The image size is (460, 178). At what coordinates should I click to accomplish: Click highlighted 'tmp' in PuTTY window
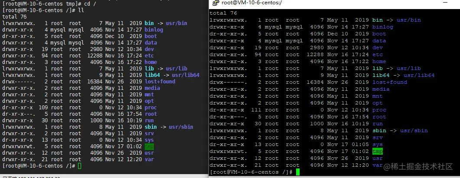(378, 151)
